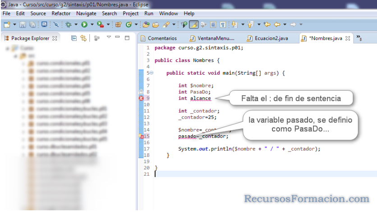This screenshot has height=213, width=377.
Task: Open the External Tools dropdown arrow
Action: click(108, 24)
